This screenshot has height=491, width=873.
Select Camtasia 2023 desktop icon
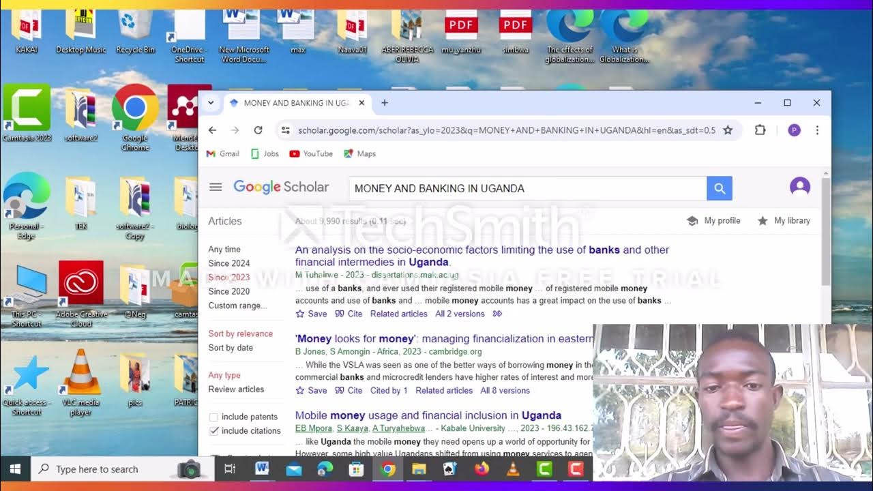[27, 113]
